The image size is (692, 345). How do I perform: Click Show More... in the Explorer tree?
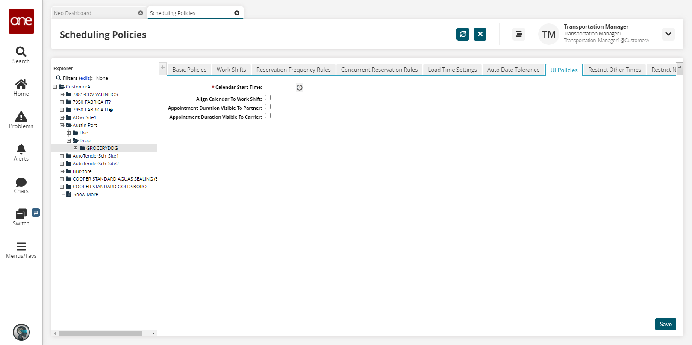pos(88,194)
